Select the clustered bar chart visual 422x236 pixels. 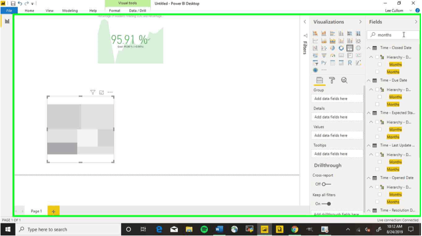click(x=333, y=33)
